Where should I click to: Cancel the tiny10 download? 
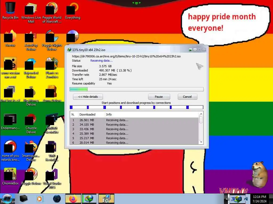(187, 97)
